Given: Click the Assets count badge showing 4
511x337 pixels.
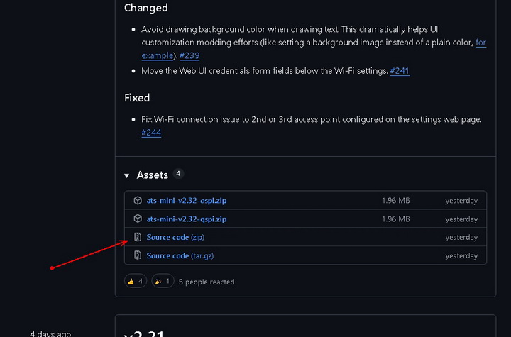Looking at the screenshot, I should [x=178, y=174].
